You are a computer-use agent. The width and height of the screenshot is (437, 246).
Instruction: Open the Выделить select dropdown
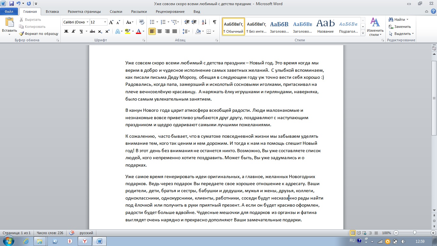(401, 34)
